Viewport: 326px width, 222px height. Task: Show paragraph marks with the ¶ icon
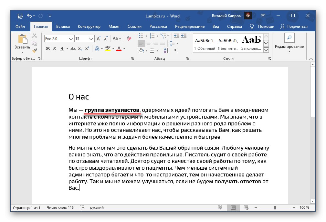tap(176, 51)
